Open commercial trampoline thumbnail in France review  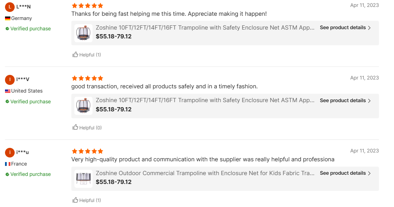pyautogui.click(x=83, y=178)
